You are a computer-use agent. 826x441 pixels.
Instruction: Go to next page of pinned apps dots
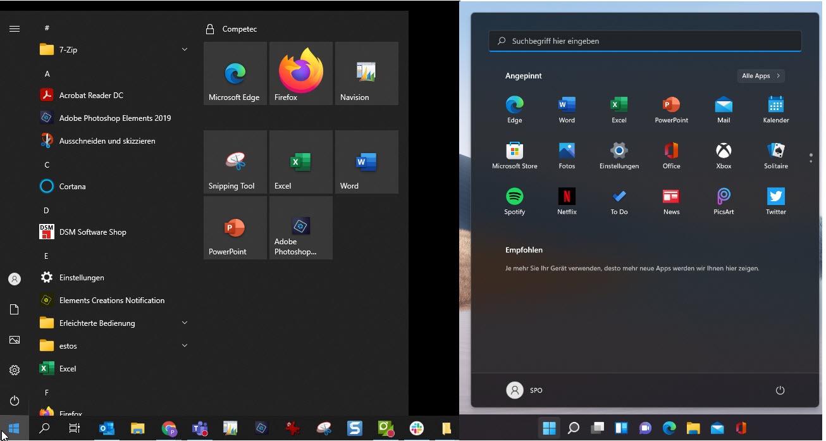811,161
